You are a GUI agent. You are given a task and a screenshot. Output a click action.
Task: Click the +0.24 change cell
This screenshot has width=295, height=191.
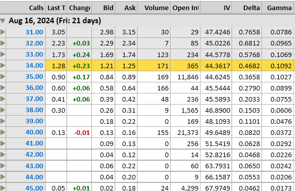tap(79, 55)
